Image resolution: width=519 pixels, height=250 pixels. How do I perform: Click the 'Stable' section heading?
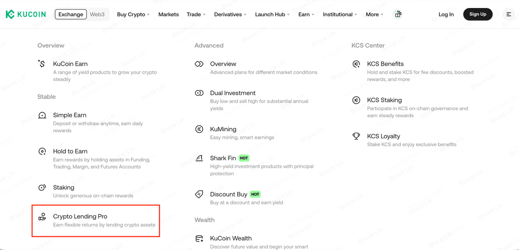pyautogui.click(x=46, y=96)
